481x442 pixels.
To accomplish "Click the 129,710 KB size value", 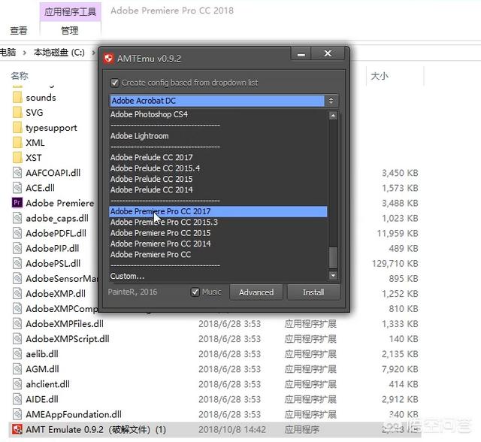I will [x=395, y=264].
